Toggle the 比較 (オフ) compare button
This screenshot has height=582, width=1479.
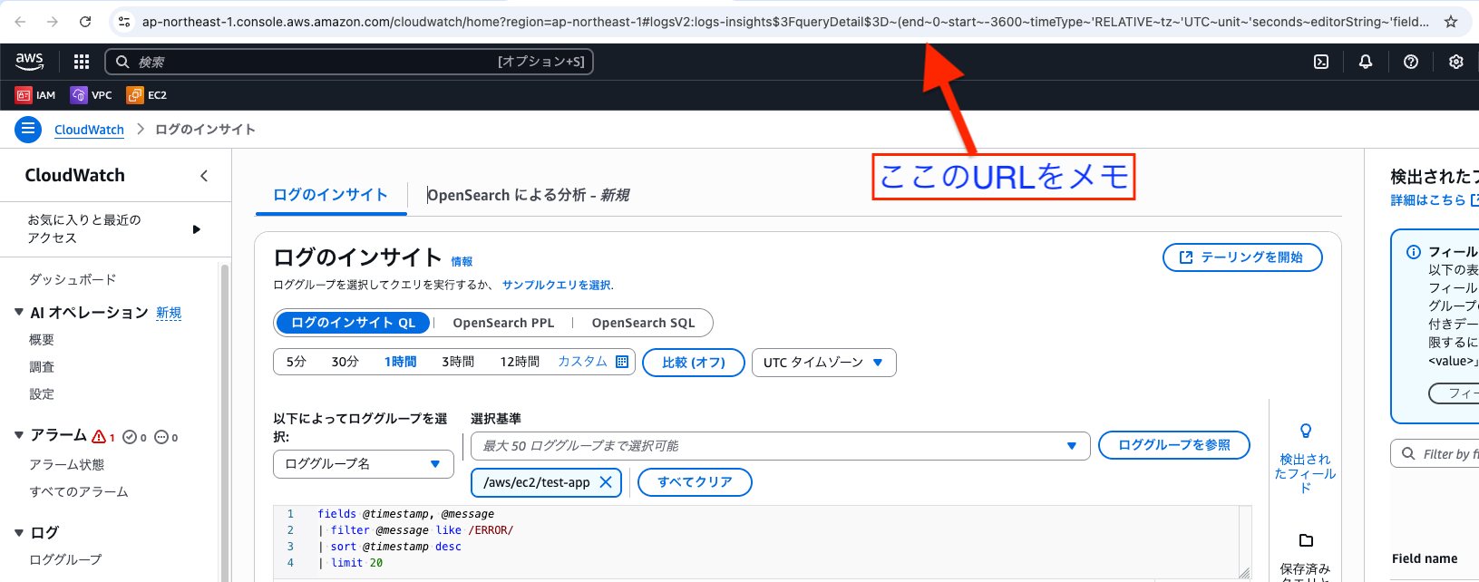click(x=694, y=363)
